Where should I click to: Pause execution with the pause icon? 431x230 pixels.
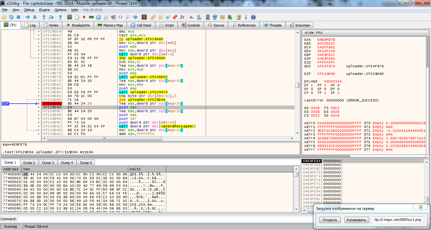[35, 17]
